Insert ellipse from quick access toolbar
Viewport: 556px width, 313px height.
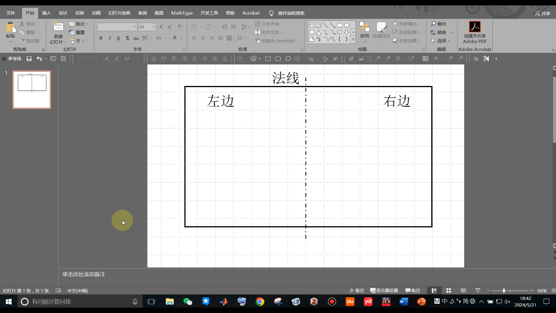[x=288, y=59]
